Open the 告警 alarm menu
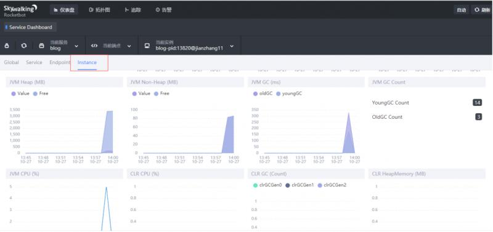Image resolution: width=493 pixels, height=232 pixels. coord(163,10)
